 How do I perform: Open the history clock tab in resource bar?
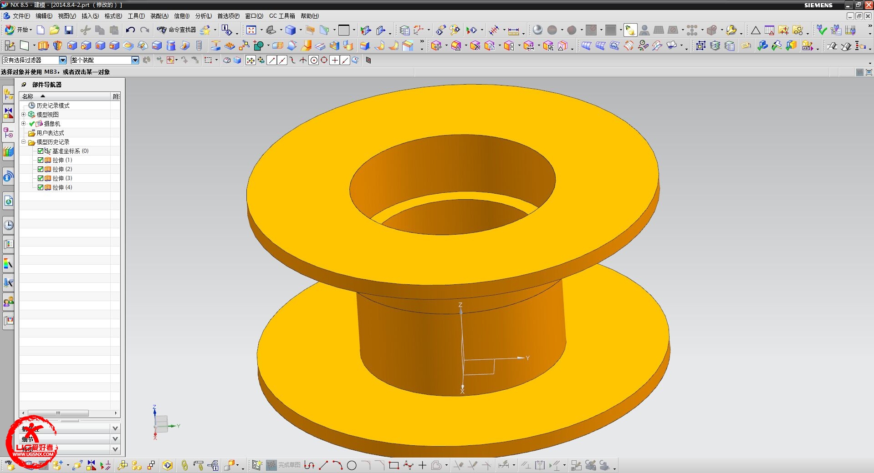(x=8, y=225)
